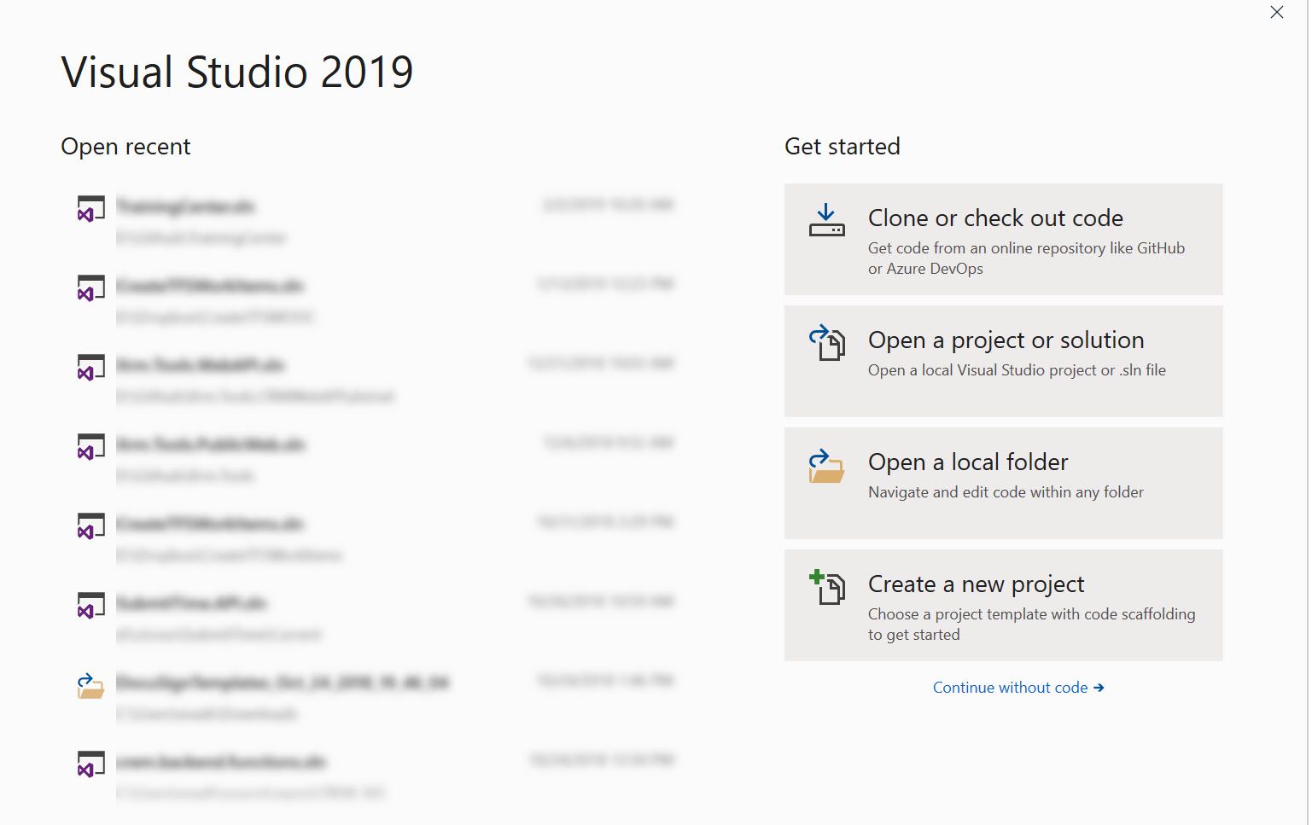Click the Create a new project plus-document icon
Screen dimensions: 1312x825
(x=826, y=587)
